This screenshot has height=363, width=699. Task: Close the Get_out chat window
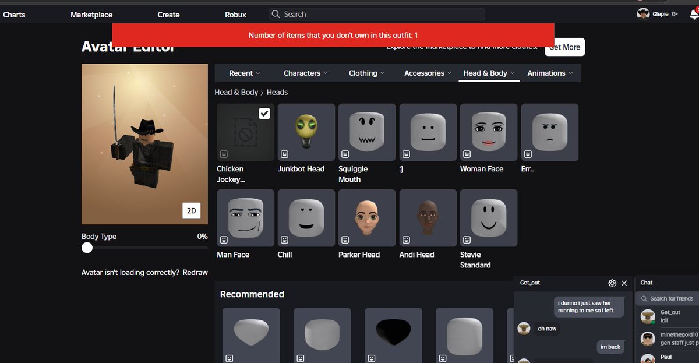coord(624,283)
